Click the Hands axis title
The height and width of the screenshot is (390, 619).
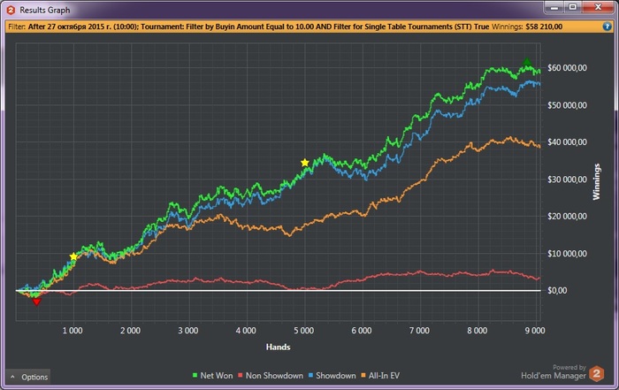tap(279, 347)
